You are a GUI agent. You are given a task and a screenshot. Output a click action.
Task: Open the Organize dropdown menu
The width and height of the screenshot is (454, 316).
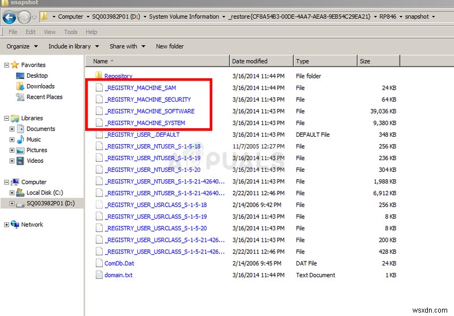(x=22, y=47)
